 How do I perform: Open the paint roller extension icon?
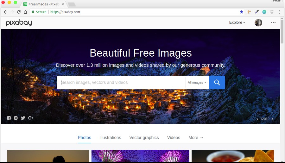tap(249, 12)
